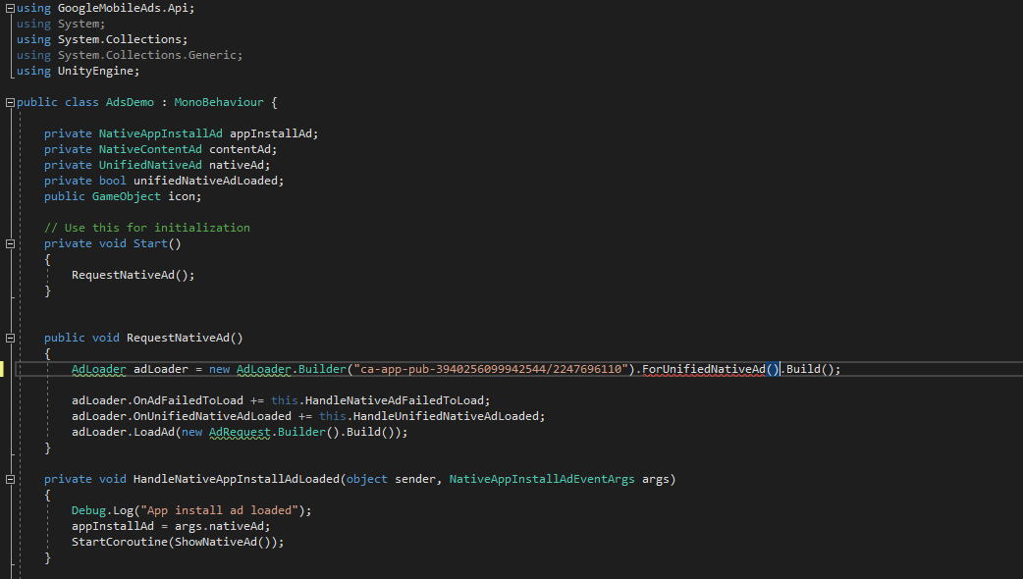Image resolution: width=1023 pixels, height=579 pixels.
Task: Collapse the RequestNativeAd method
Action: pyautogui.click(x=10, y=338)
